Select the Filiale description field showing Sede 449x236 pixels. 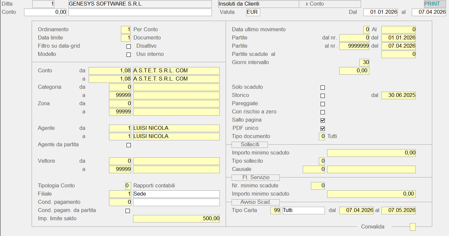pos(176,194)
